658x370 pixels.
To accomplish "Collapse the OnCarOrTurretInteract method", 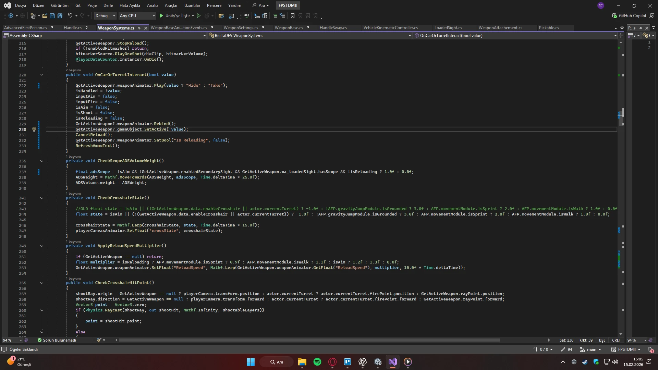I will pos(42,75).
